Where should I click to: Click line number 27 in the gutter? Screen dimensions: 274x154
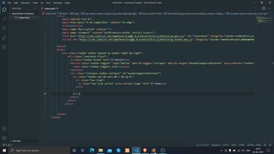coord(45,94)
